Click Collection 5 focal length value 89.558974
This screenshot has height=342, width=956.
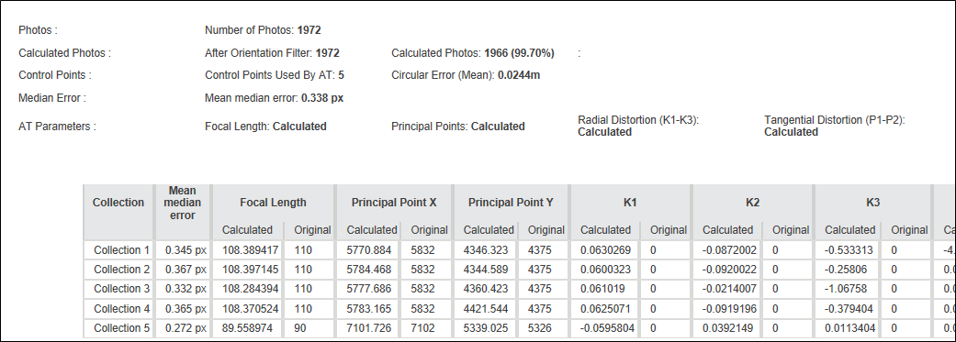pyautogui.click(x=250, y=328)
